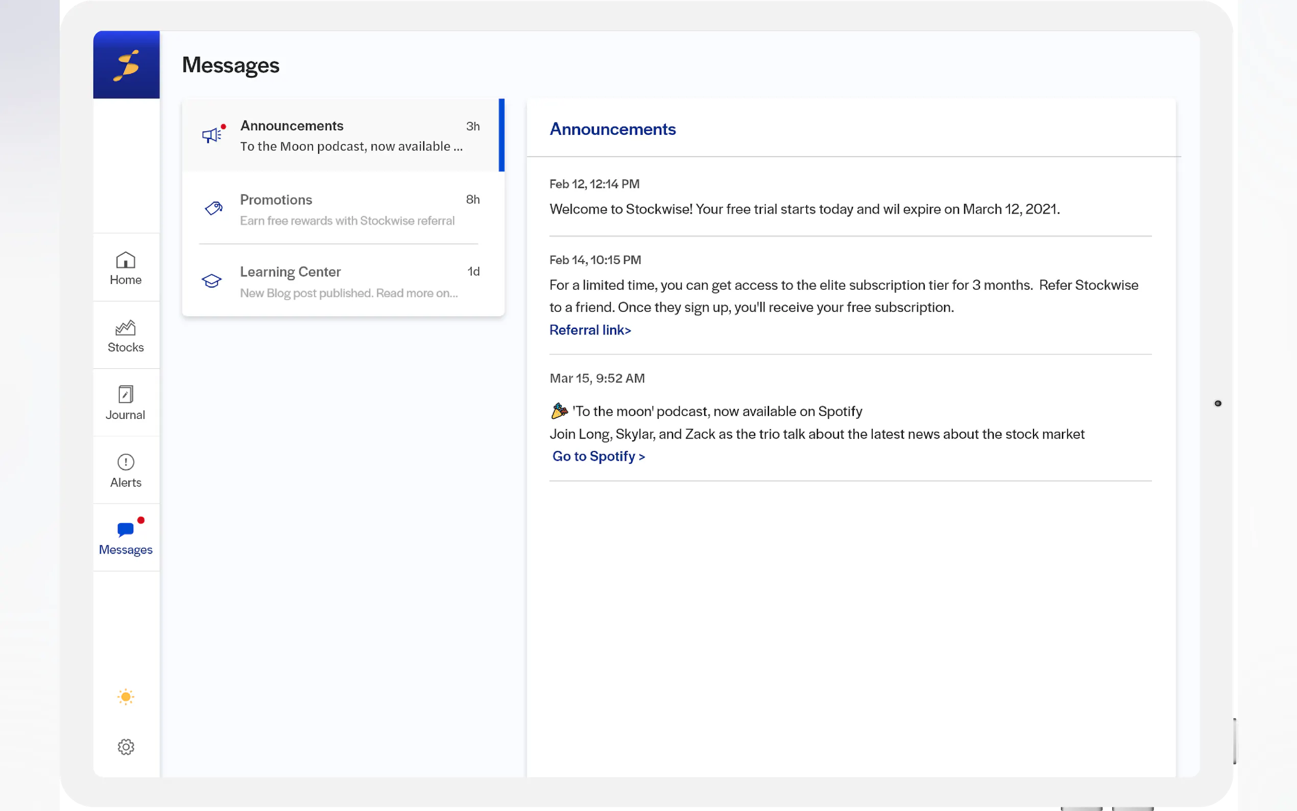Select the Messages chat bubble icon
The width and height of the screenshot is (1297, 811).
(126, 530)
